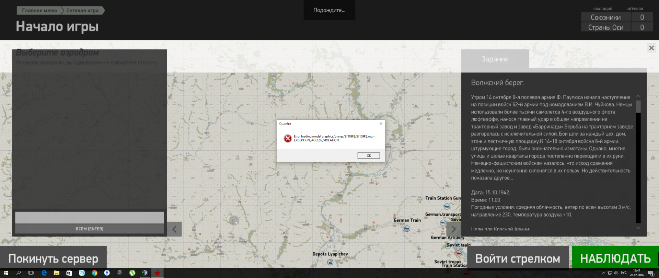The image size is (659, 278).
Task: Open Google Chrome from taskbar
Action: pos(94,273)
